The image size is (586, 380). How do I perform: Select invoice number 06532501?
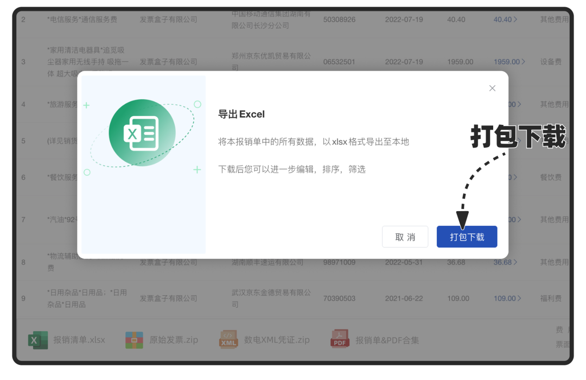[339, 62]
